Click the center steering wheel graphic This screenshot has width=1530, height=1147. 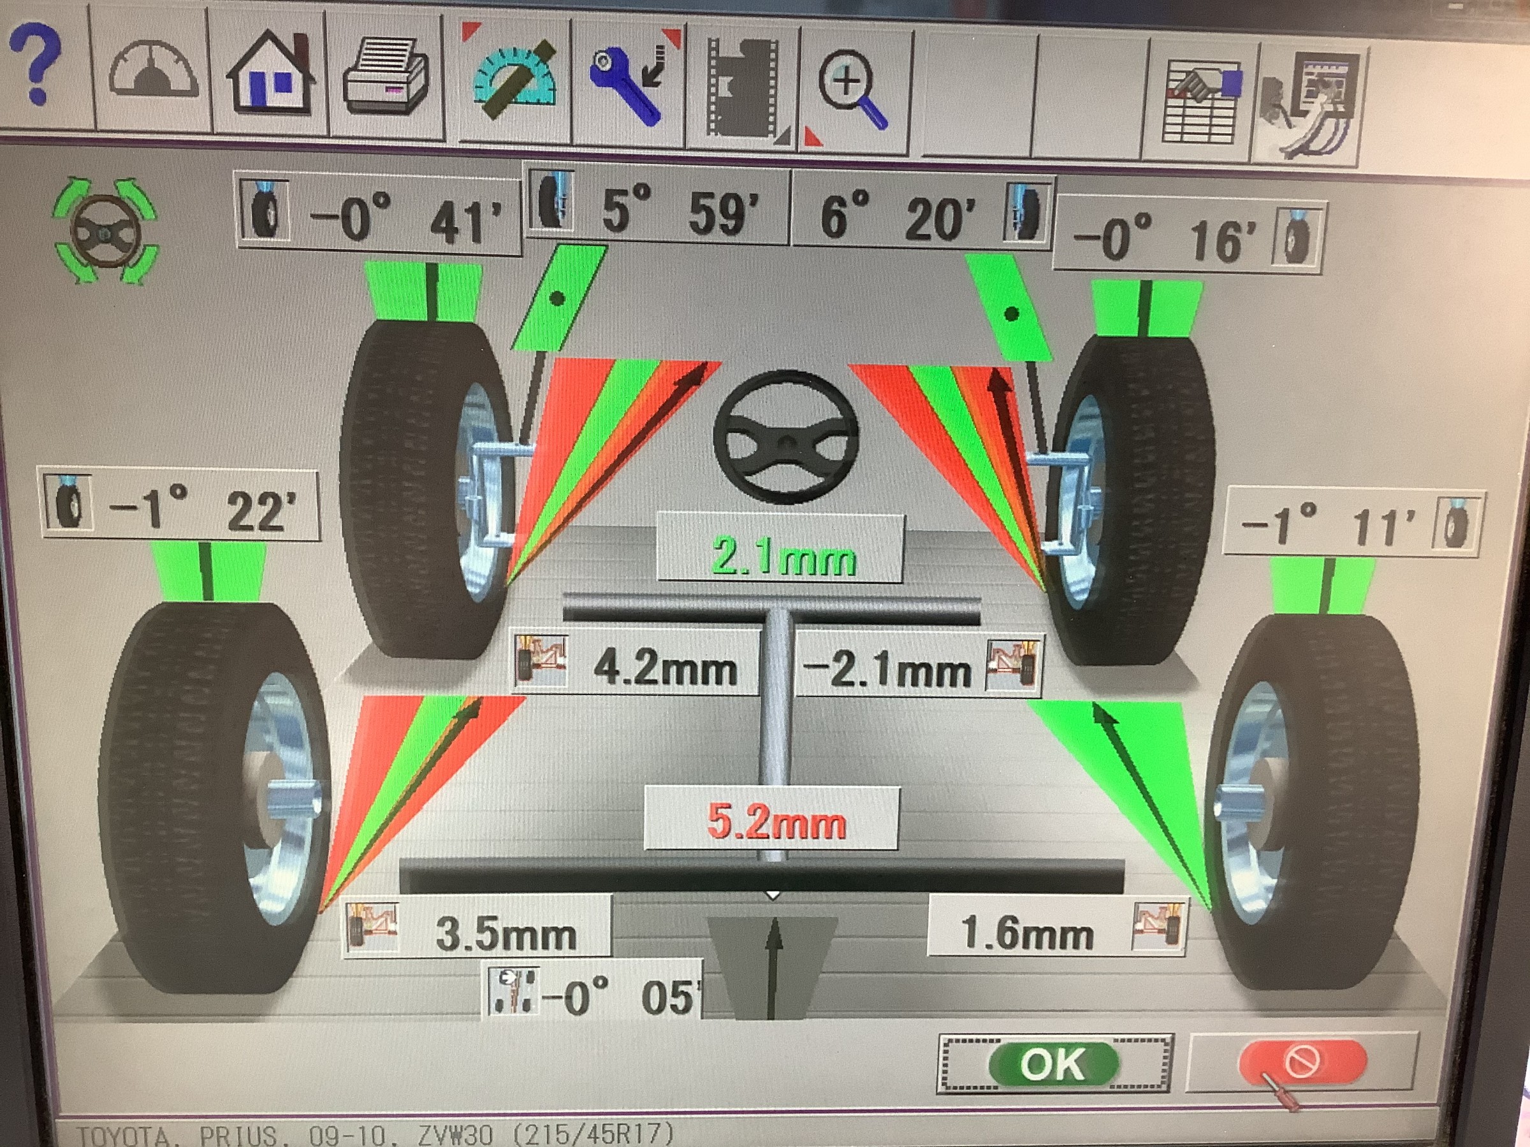787,437
